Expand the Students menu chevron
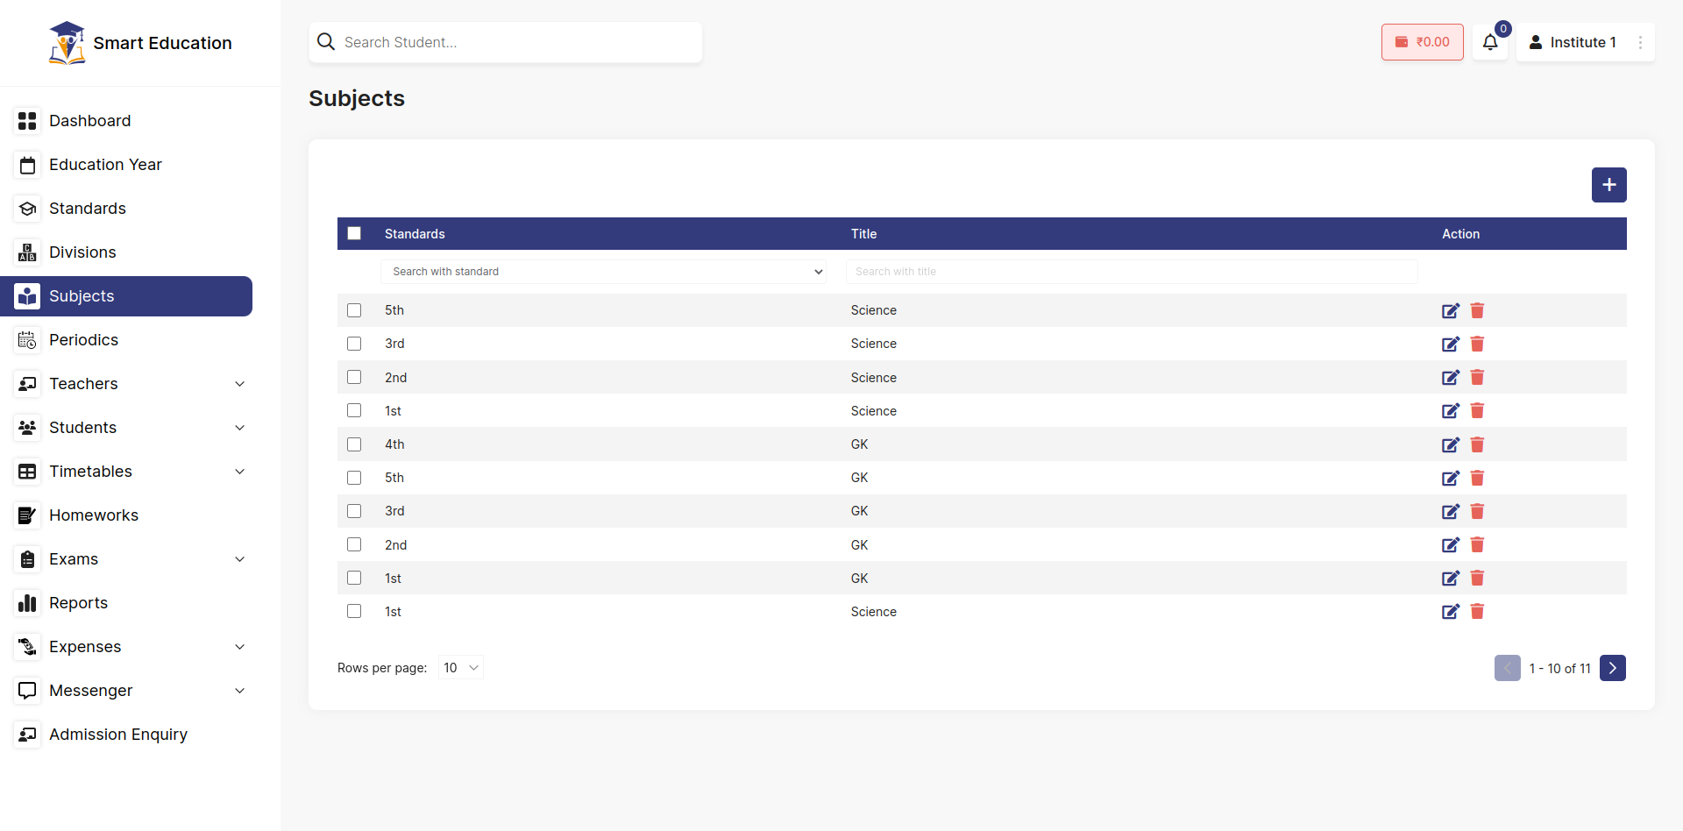This screenshot has height=831, width=1683. coord(239,428)
